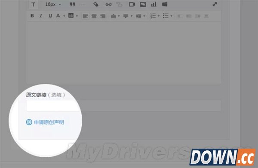This screenshot has height=168, width=258.
Task: Click the space-before-paragraph icon
Action: tap(114, 16)
